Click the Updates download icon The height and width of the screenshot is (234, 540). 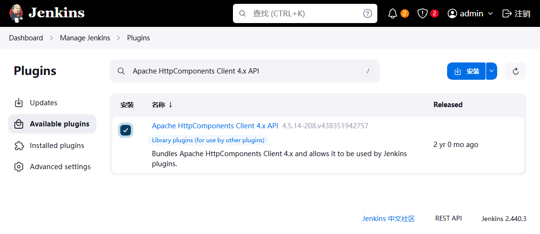(x=19, y=103)
